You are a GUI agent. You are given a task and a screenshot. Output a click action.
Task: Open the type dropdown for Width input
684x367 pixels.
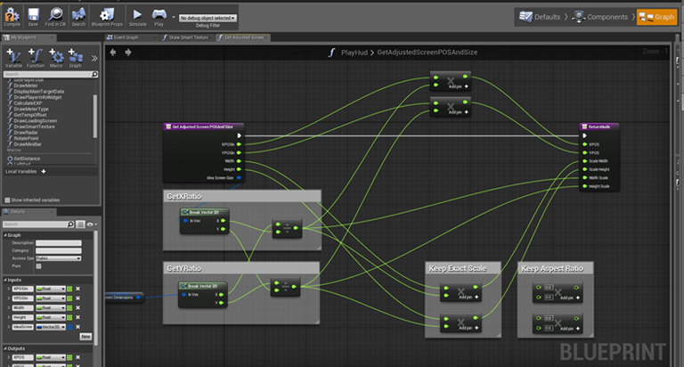51,308
